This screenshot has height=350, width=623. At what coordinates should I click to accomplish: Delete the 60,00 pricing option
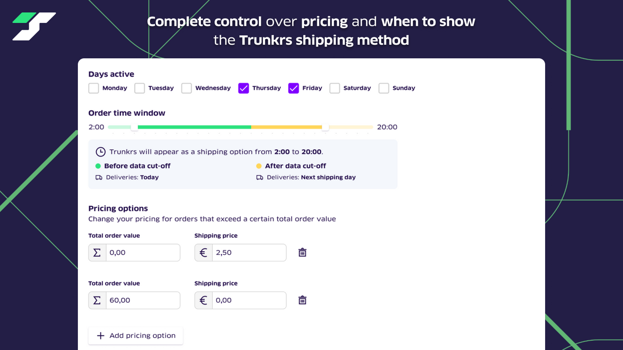tap(302, 300)
